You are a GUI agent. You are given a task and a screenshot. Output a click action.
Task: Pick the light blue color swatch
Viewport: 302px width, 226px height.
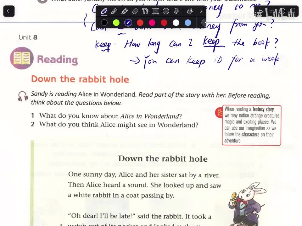point(188,23)
